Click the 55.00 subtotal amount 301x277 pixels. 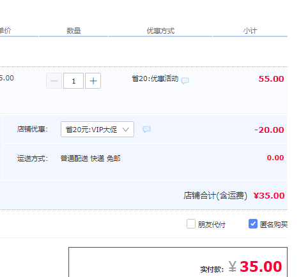pos(271,79)
